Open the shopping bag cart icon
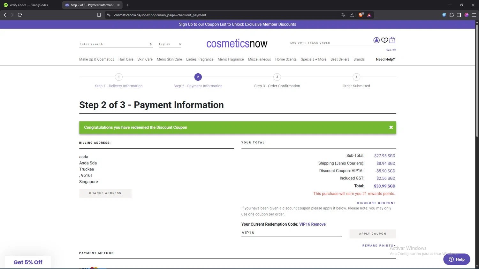The height and width of the screenshot is (269, 479). 392,40
